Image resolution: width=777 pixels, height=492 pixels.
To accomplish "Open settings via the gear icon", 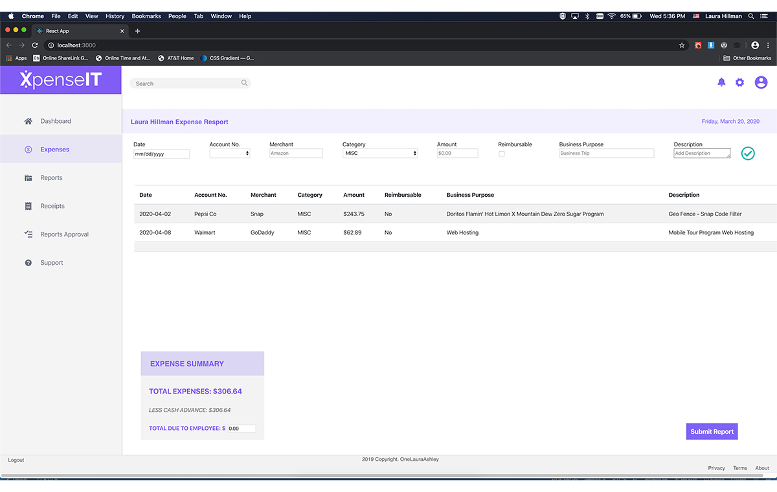I will click(739, 82).
